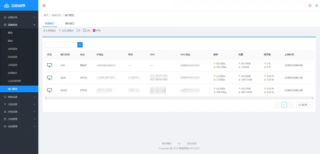320x154 pixels.
Task: Click the cloud icon in the footer
Action: pyautogui.click(x=179, y=144)
